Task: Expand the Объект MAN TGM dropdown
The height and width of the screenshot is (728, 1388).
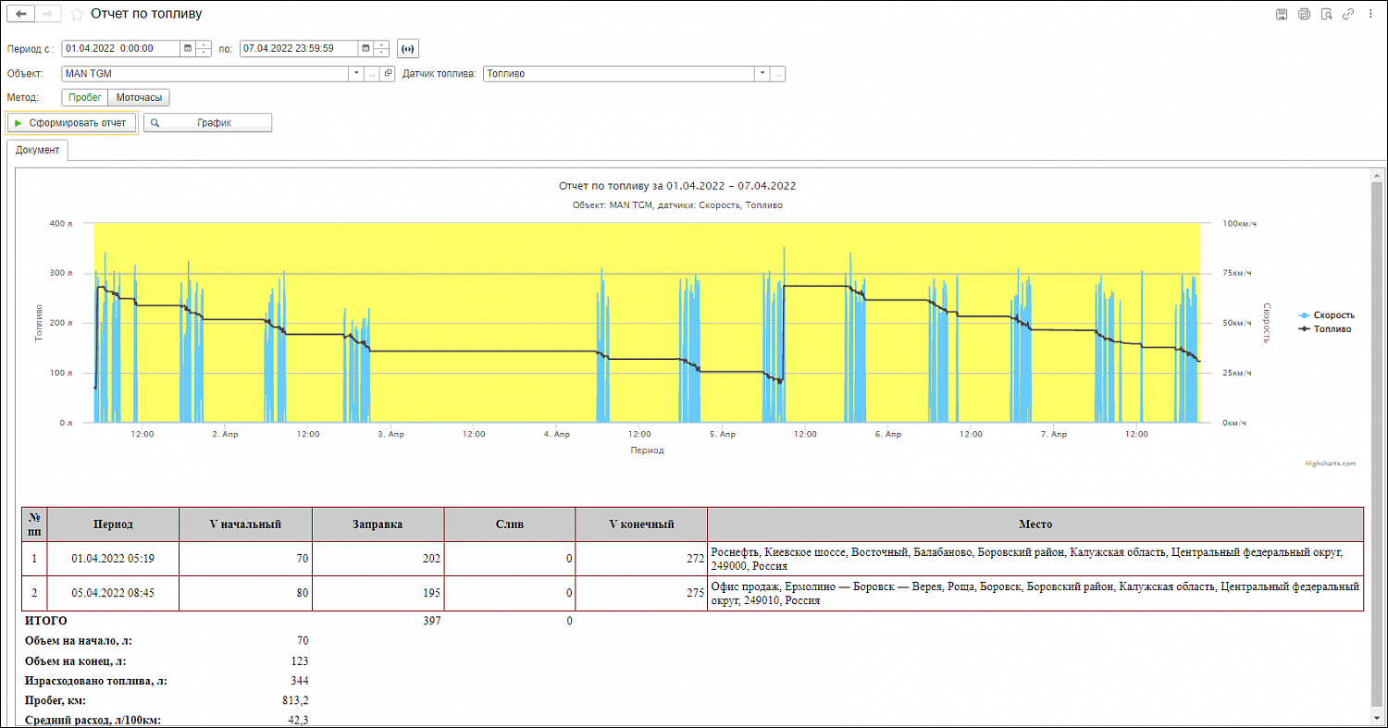Action: [356, 73]
